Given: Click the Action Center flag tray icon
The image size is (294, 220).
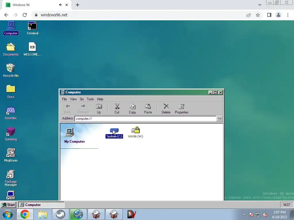Looking at the screenshot, I should pos(251,215).
